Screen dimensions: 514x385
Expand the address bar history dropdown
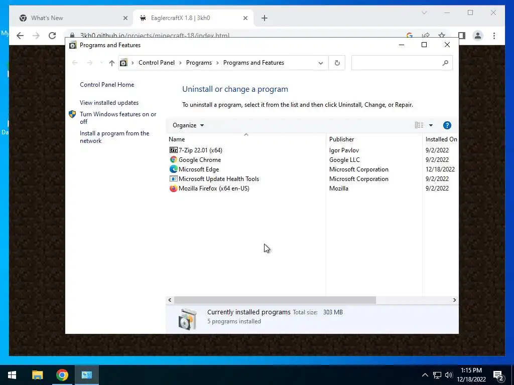pyautogui.click(x=321, y=63)
